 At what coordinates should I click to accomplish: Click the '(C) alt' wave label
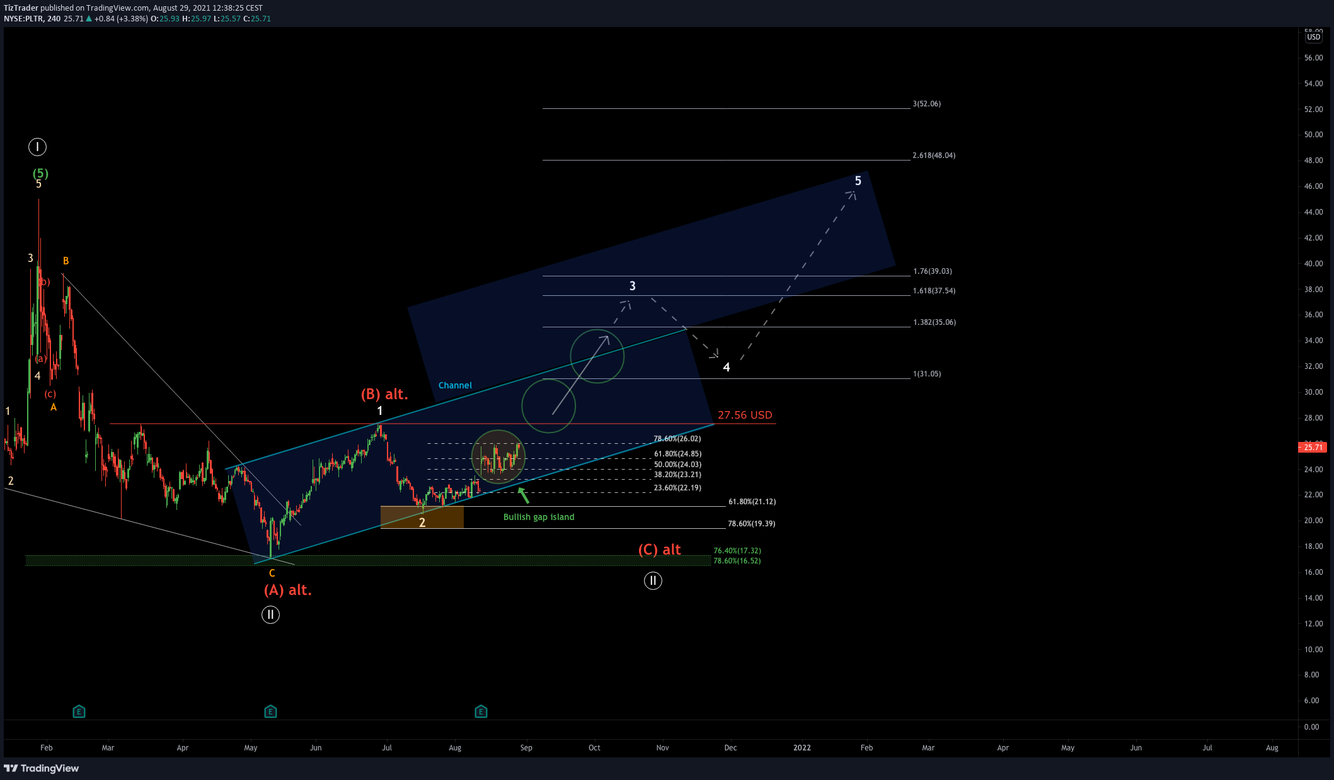point(659,550)
